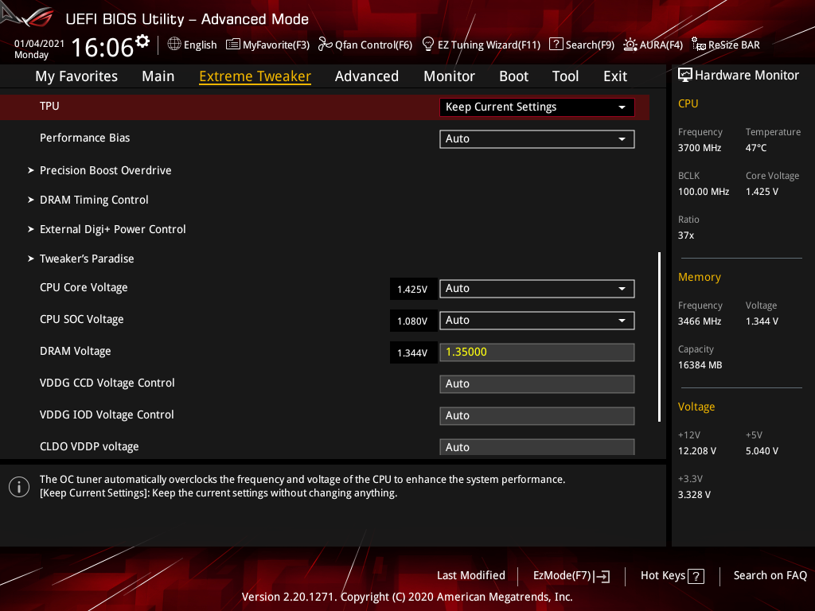Screen dimensions: 815x611
Task: Click the +5V 5.040 V reading
Action: click(762, 451)
